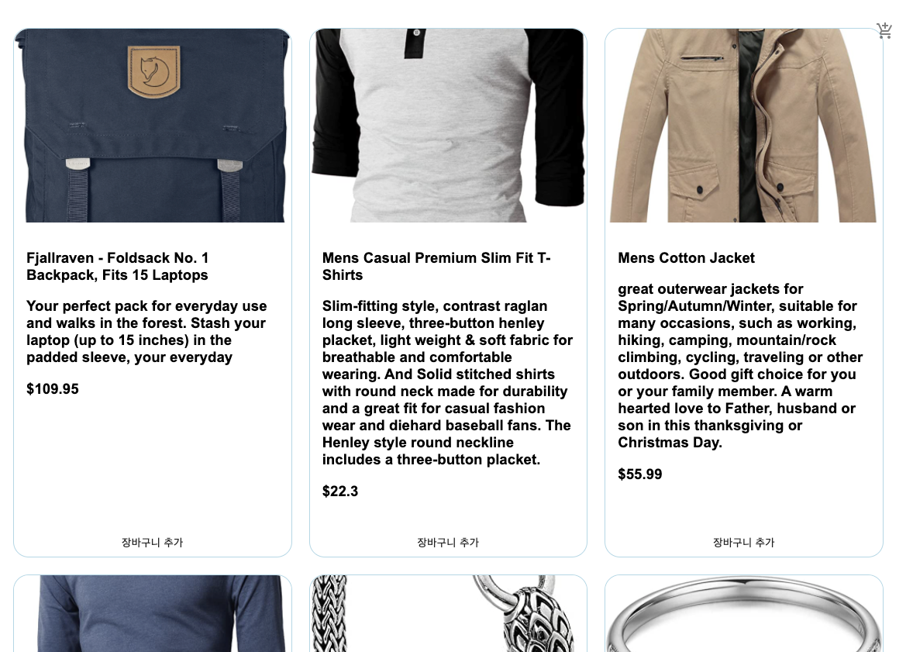Click the 장바구니 추가 button under the backpack
913x652 pixels.
click(153, 543)
